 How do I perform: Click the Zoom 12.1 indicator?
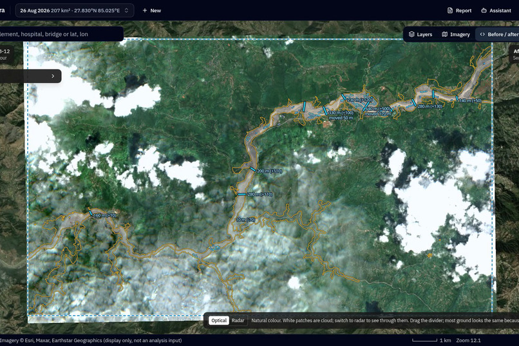(x=468, y=340)
